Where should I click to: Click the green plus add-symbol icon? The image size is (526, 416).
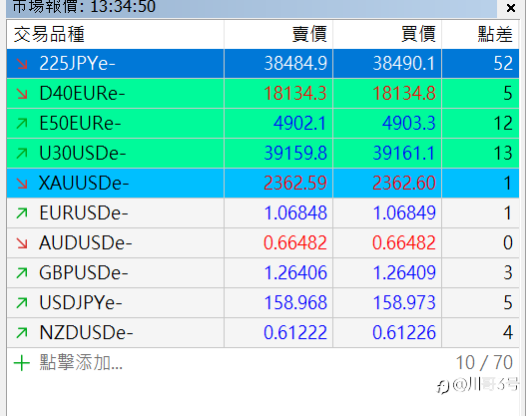[x=22, y=363]
